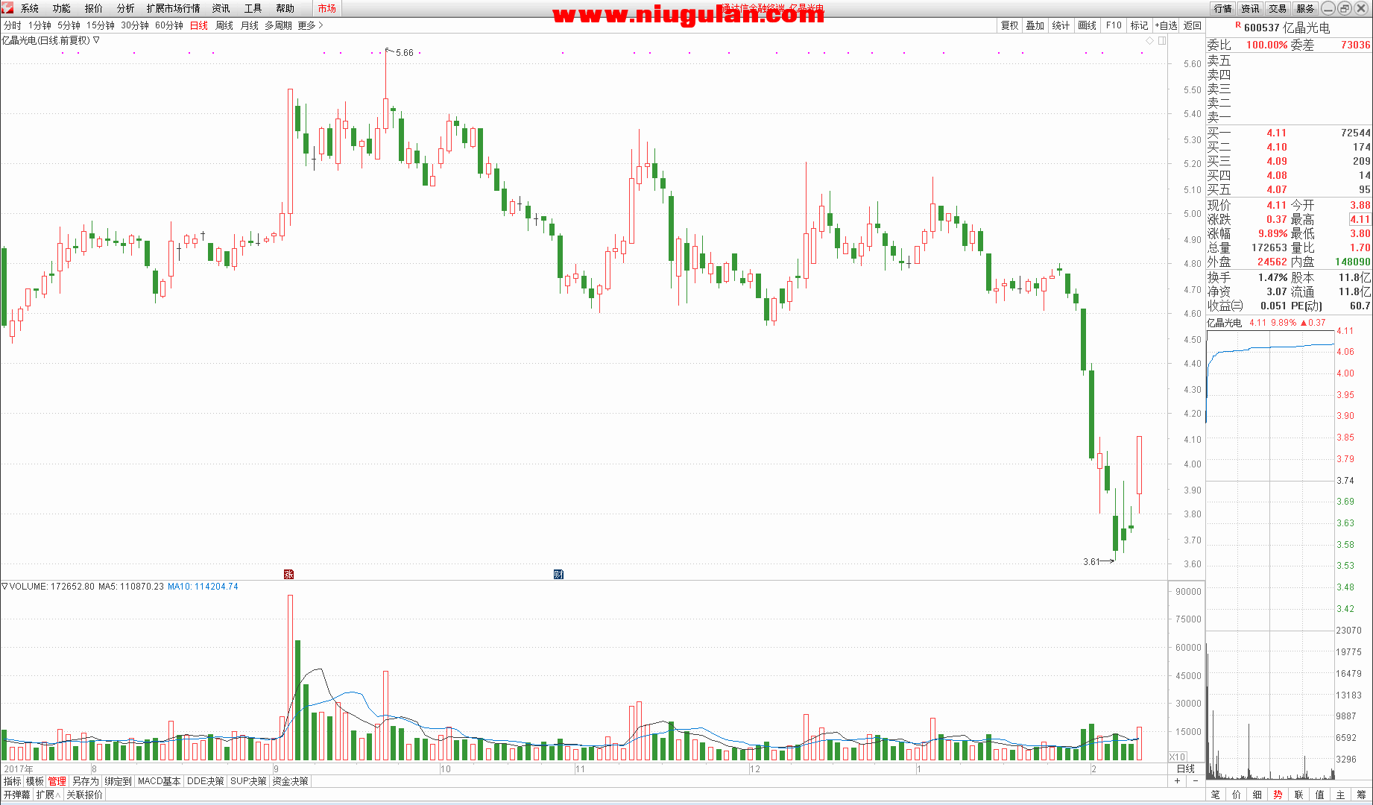Select the 值 value tab
The width and height of the screenshot is (1373, 805).
[1320, 795]
